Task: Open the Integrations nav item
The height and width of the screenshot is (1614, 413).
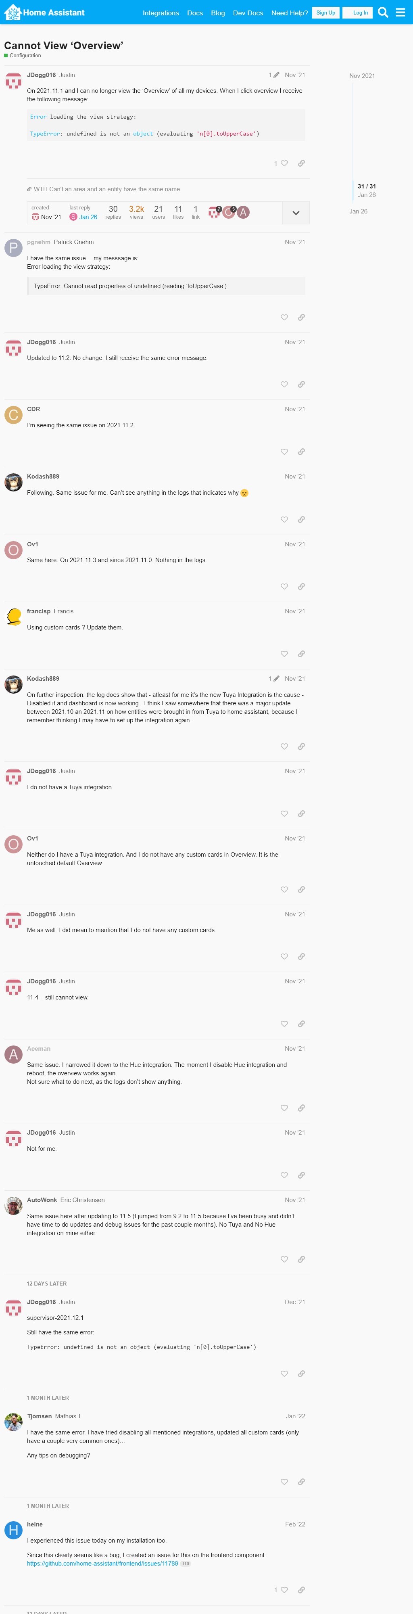Action: (x=161, y=13)
